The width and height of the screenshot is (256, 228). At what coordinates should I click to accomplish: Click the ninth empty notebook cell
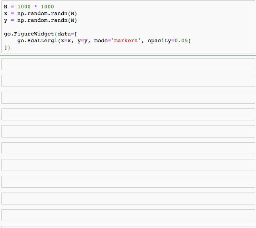[x=128, y=199]
